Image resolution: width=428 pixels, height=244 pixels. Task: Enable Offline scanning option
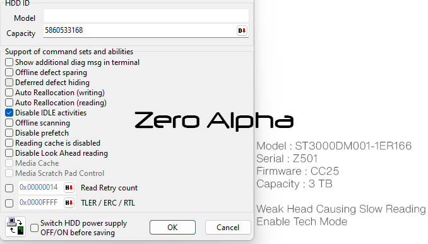(x=9, y=123)
